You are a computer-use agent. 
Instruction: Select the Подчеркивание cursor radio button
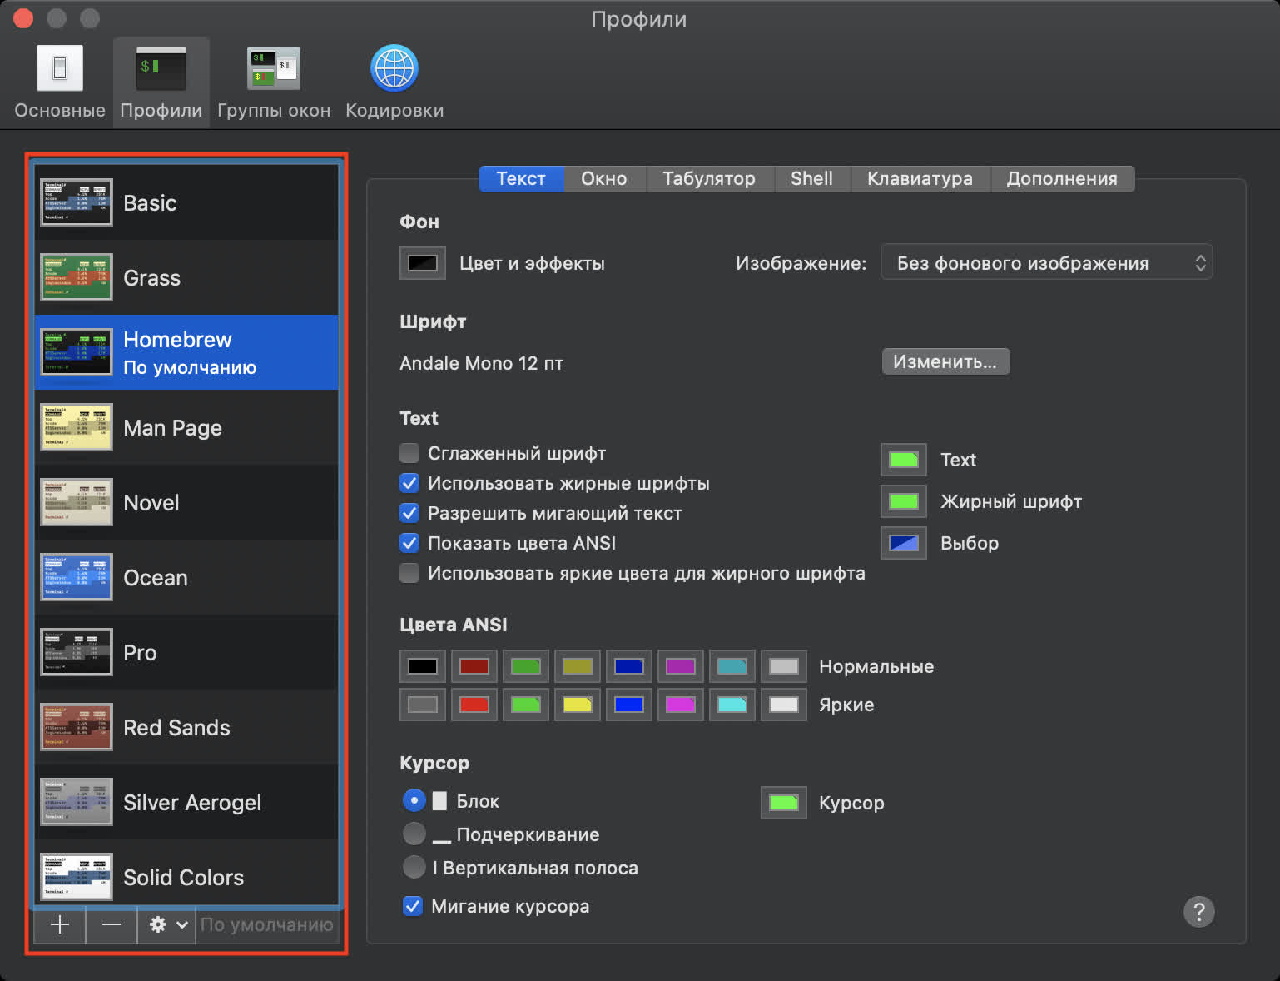(414, 834)
